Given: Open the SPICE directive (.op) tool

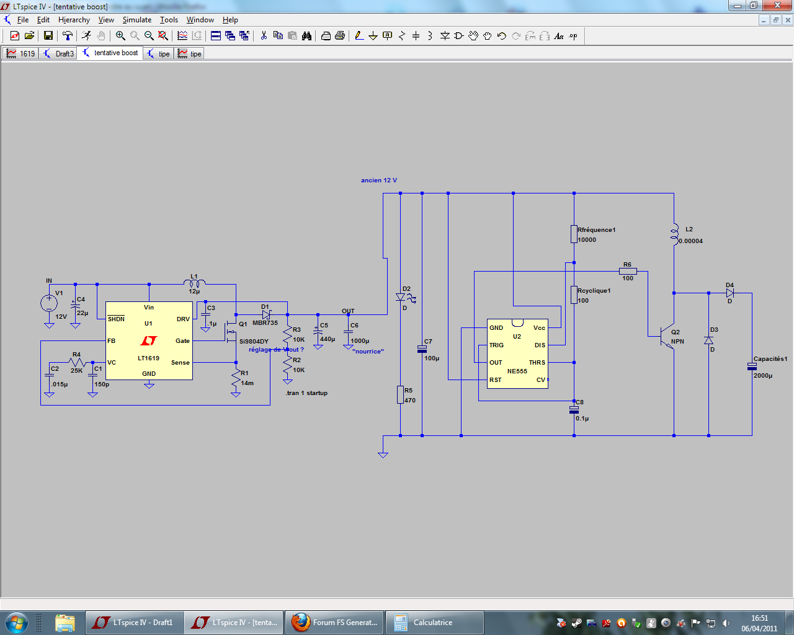Looking at the screenshot, I should [573, 36].
